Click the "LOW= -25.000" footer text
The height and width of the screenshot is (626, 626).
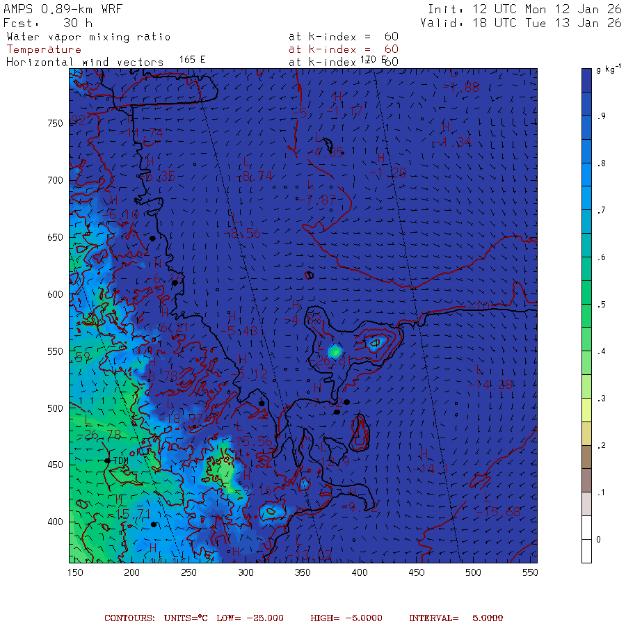[250, 618]
